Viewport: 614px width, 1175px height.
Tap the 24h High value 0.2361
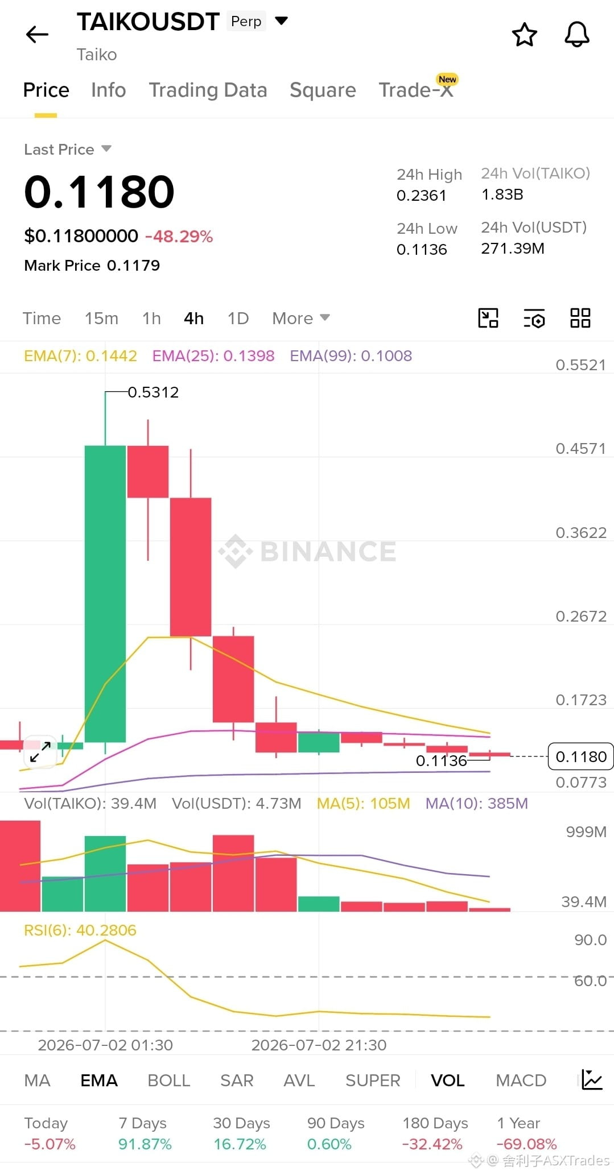click(421, 196)
